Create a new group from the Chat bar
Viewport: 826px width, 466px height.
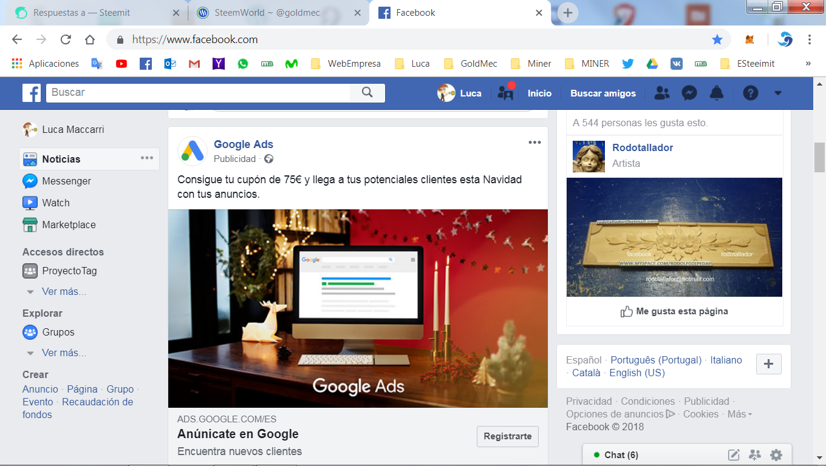tap(755, 454)
